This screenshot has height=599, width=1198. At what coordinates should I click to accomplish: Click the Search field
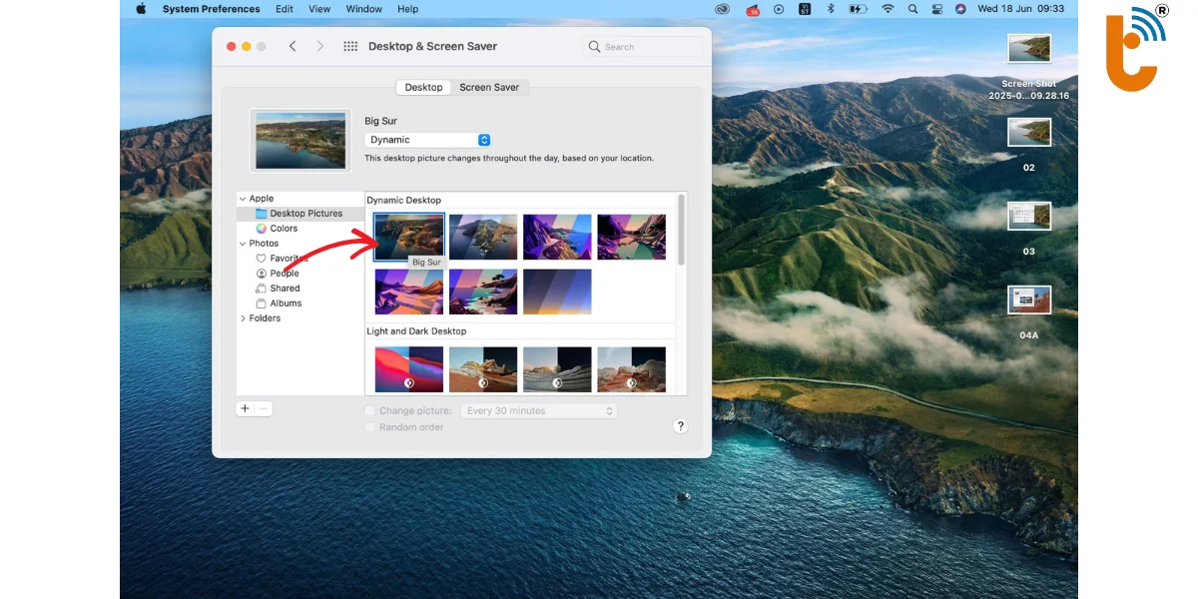(x=642, y=47)
